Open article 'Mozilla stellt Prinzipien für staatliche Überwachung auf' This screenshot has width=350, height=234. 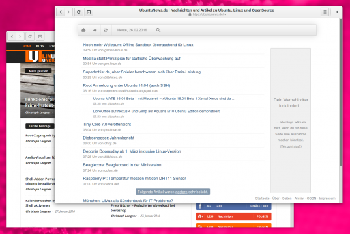coord(132,58)
